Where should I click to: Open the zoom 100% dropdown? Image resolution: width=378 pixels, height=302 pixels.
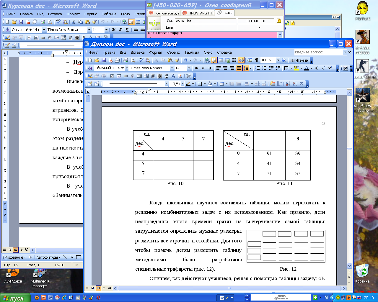(278, 60)
